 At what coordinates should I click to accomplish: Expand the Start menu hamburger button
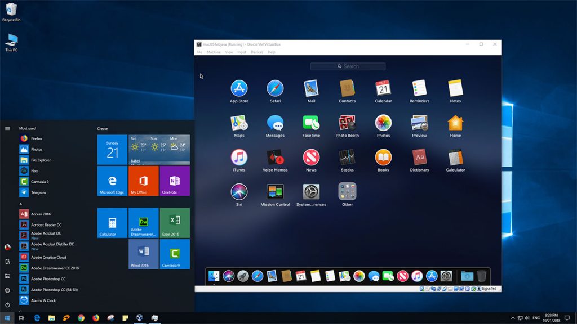[7, 128]
